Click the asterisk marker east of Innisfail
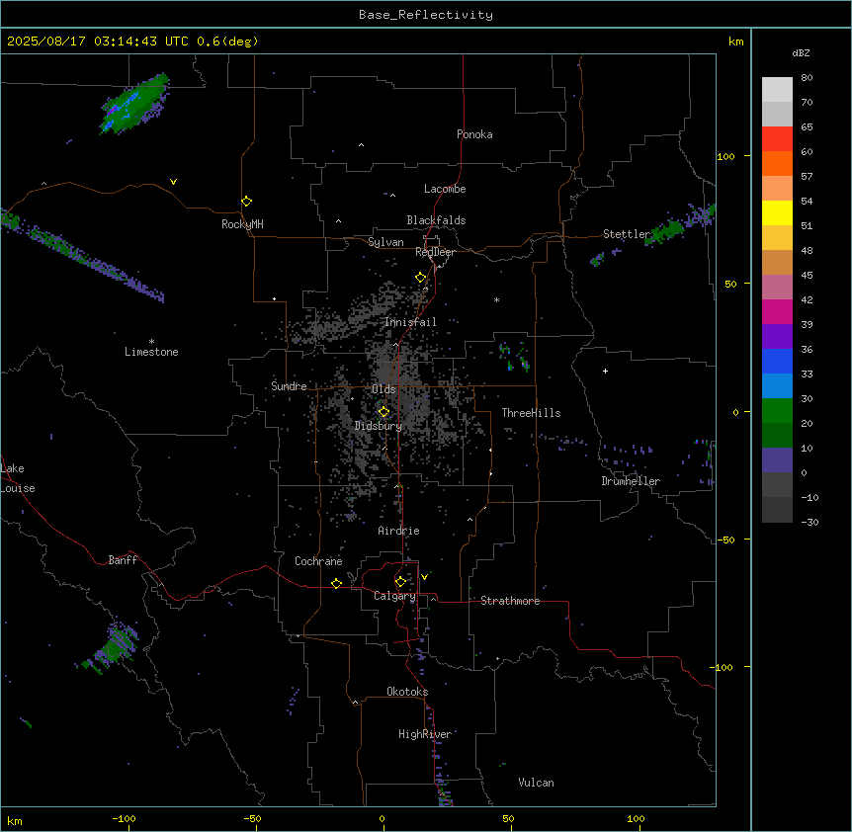The width and height of the screenshot is (852, 832). point(496,299)
